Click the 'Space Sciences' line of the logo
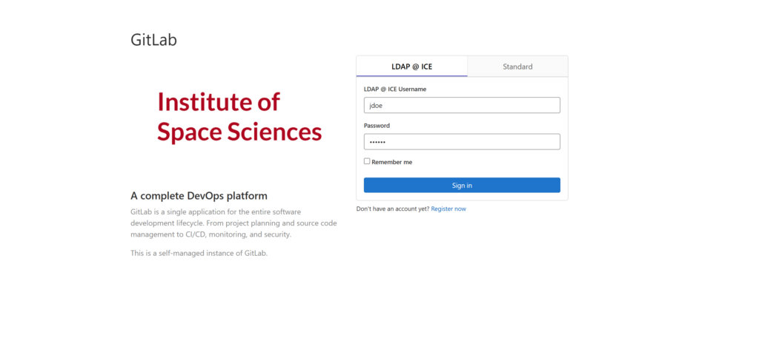Image resolution: width=759 pixels, height=352 pixels. [x=239, y=132]
